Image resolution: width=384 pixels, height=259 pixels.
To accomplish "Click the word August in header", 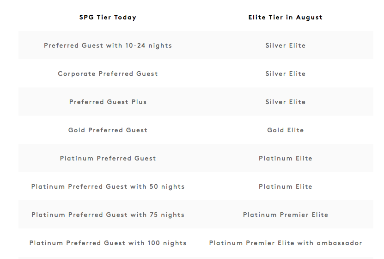I will pos(309,18).
